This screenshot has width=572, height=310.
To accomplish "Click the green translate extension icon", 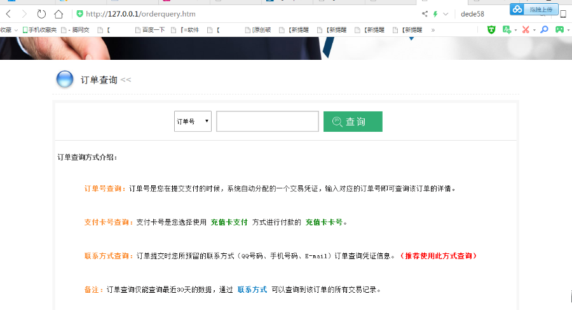I will tap(507, 30).
